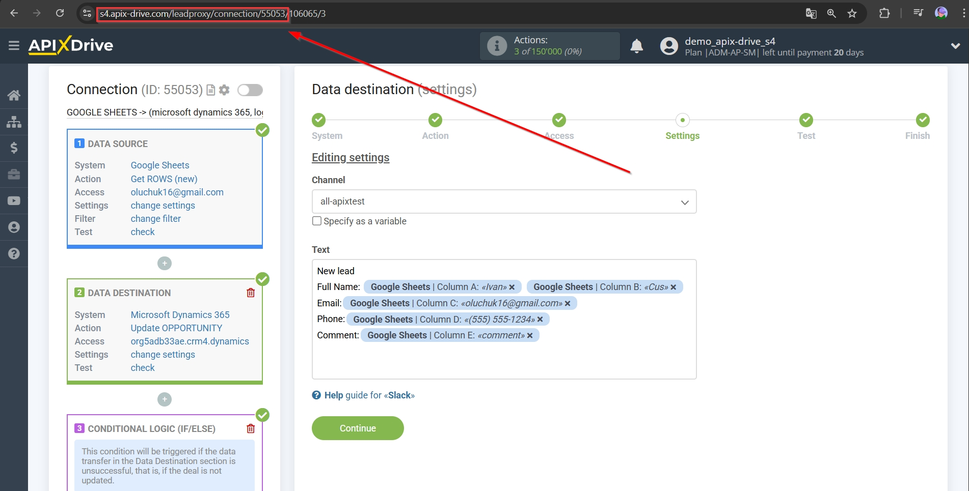
Task: Open Get ROWS (new) action link
Action: (x=164, y=179)
